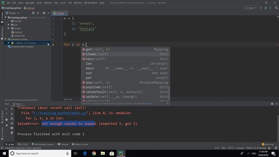Choose keys(self) completion suggestion
Screen dimensions: 279x157
pos(126,59)
